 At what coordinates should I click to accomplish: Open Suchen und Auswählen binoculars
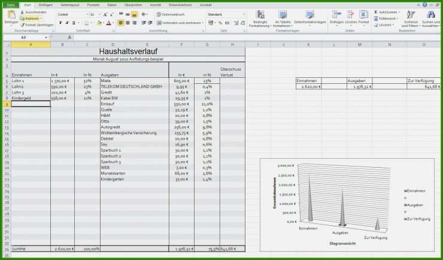pyautogui.click(x=431, y=19)
